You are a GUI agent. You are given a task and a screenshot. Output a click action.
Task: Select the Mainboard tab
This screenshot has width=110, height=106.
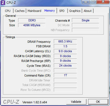point(34,11)
